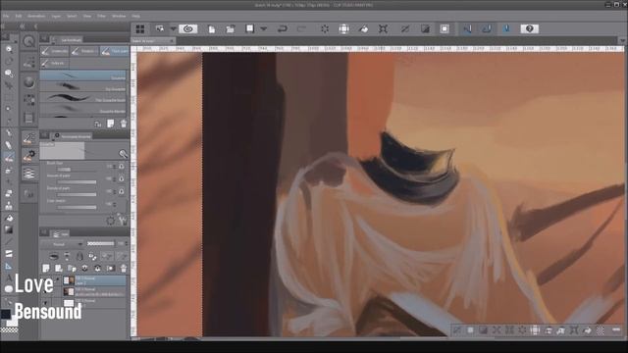This screenshot has height=353, width=628.
Task: Adjust the Amount of paint slider
Action: click(x=77, y=181)
